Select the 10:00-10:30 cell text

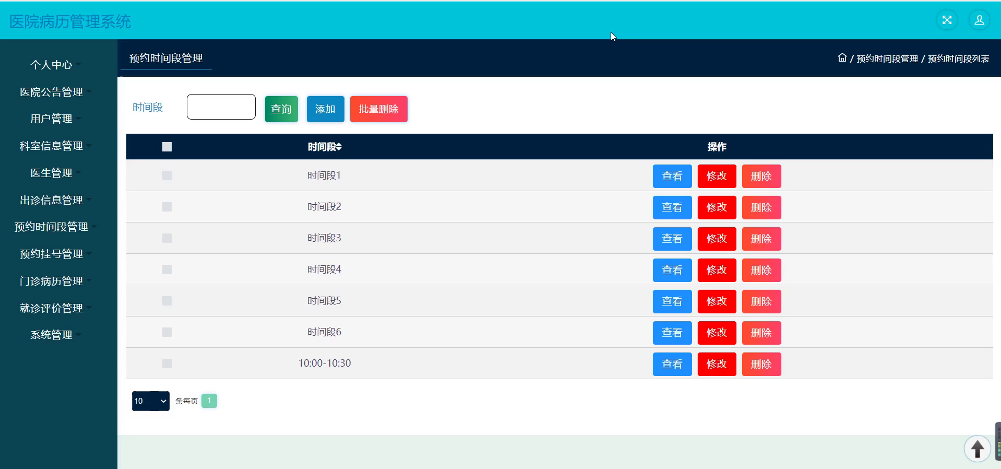coord(325,363)
